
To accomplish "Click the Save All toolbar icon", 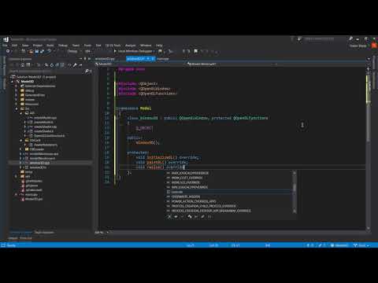I will coord(42,51).
